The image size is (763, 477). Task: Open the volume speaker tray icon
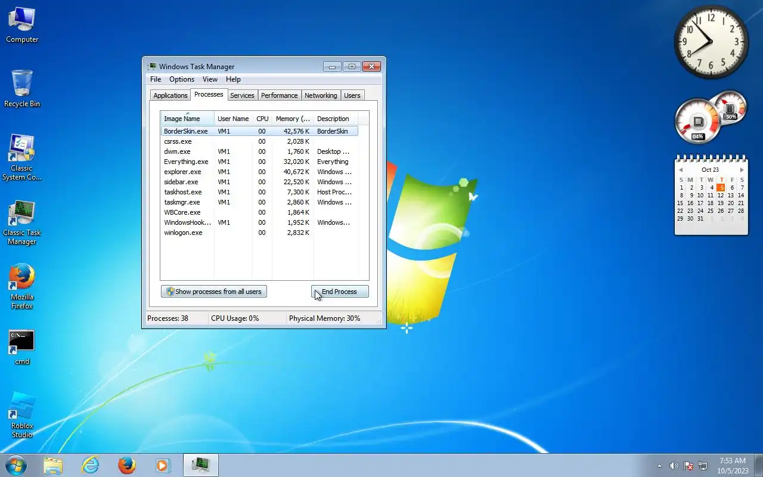pos(674,466)
